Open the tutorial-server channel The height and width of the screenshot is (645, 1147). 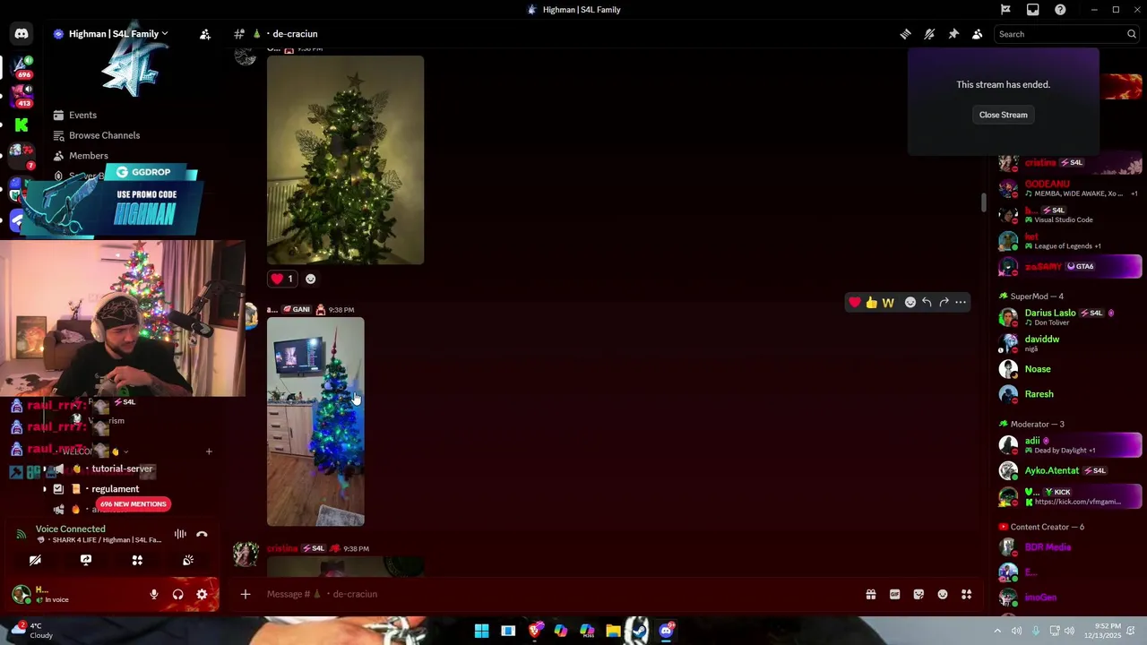tap(122, 469)
